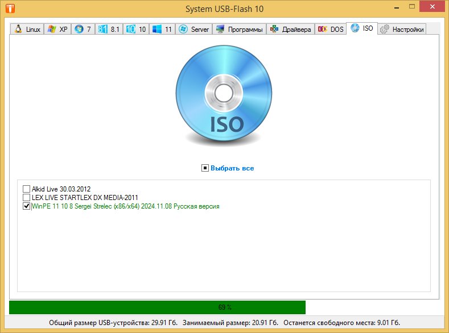Click the WinPE Sergei Strelec entry label
Viewport: 449px width, 333px height.
coord(125,207)
